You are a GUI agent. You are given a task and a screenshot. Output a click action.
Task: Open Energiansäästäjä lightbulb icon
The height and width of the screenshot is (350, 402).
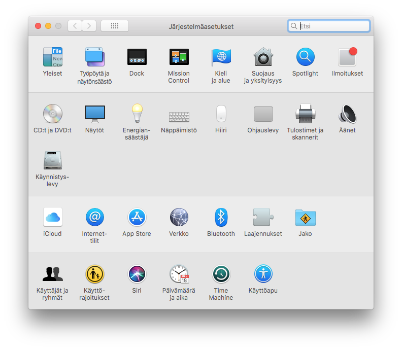click(137, 114)
